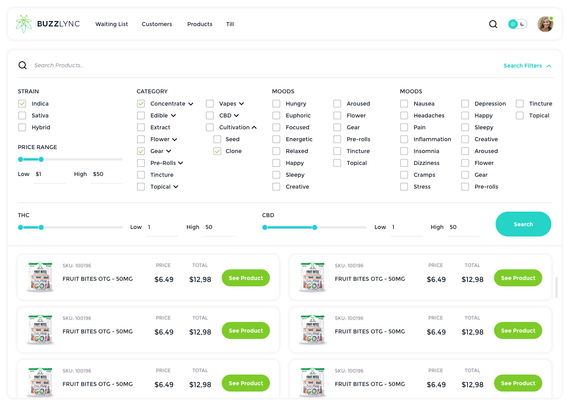Open search with the header magnifier icon
This screenshot has height=405, width=570.
pyautogui.click(x=493, y=24)
